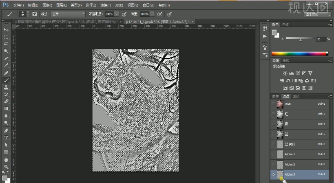Select the Zoom tool
The width and height of the screenshot is (334, 183).
(x=6, y=167)
